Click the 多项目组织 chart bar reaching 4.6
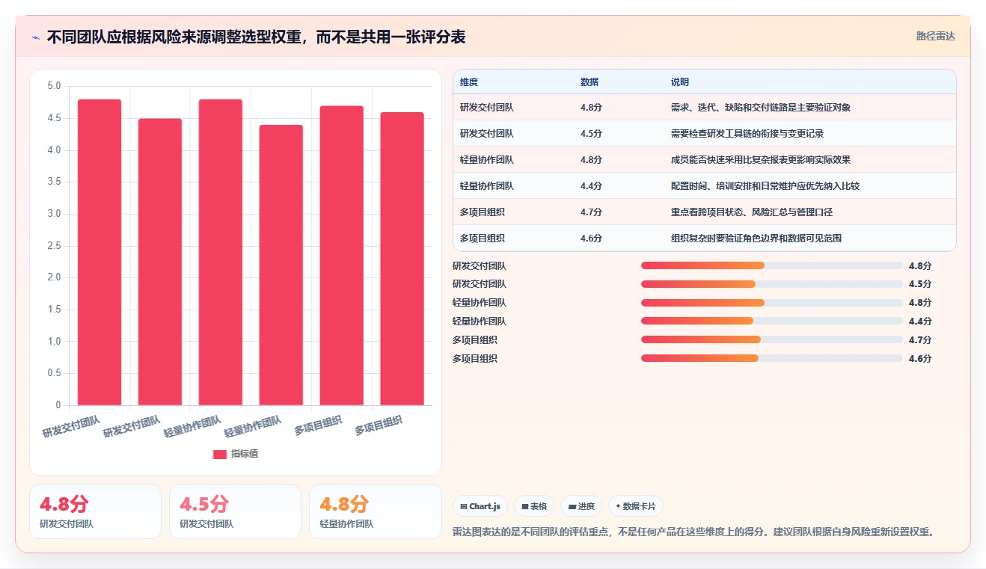This screenshot has width=986, height=569. (x=402, y=259)
